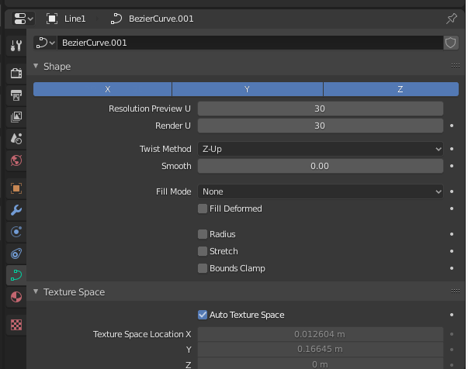The width and height of the screenshot is (468, 369).
Task: Open the Material properties tab
Action: (x=16, y=297)
